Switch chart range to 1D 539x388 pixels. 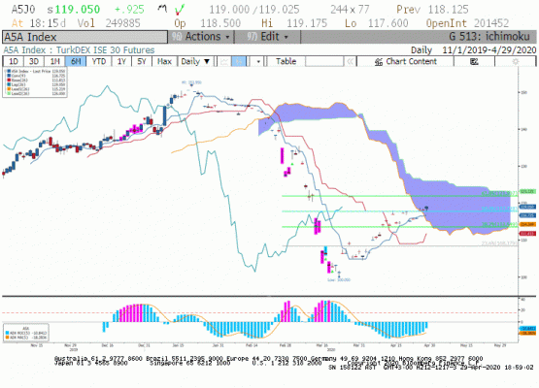click(x=14, y=61)
